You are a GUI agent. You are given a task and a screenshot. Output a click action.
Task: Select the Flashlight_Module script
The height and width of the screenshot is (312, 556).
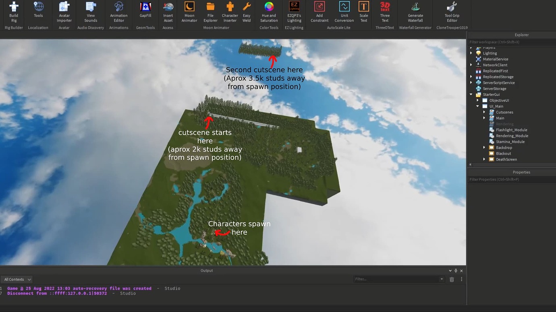point(511,130)
